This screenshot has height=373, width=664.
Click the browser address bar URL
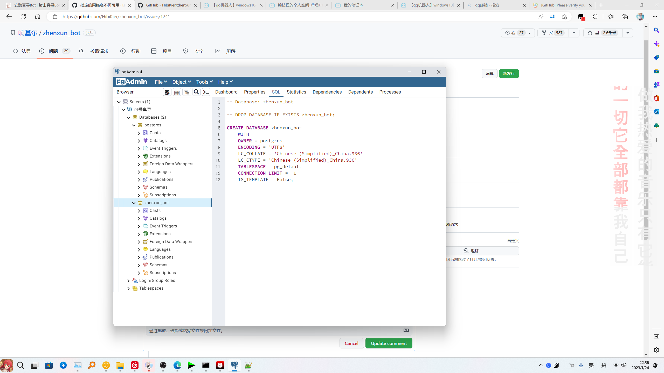tap(116, 17)
